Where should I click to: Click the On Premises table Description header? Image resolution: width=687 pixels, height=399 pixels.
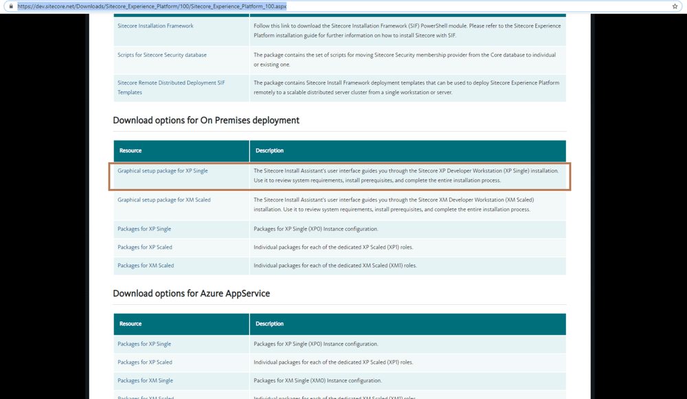[x=269, y=150]
